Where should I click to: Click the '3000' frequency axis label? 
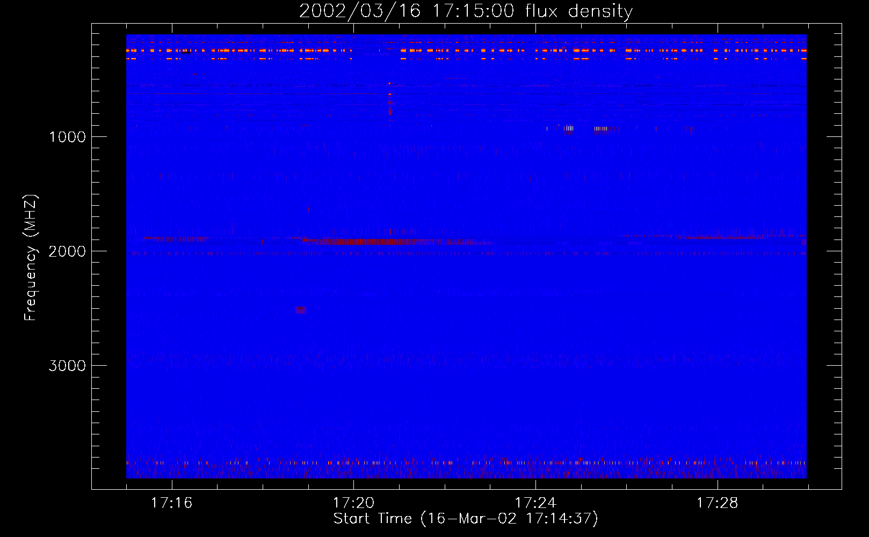pyautogui.click(x=67, y=366)
